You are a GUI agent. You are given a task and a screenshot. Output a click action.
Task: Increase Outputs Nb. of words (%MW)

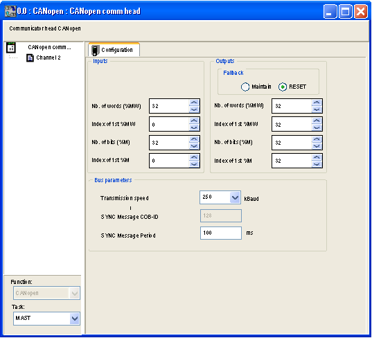pos(317,103)
